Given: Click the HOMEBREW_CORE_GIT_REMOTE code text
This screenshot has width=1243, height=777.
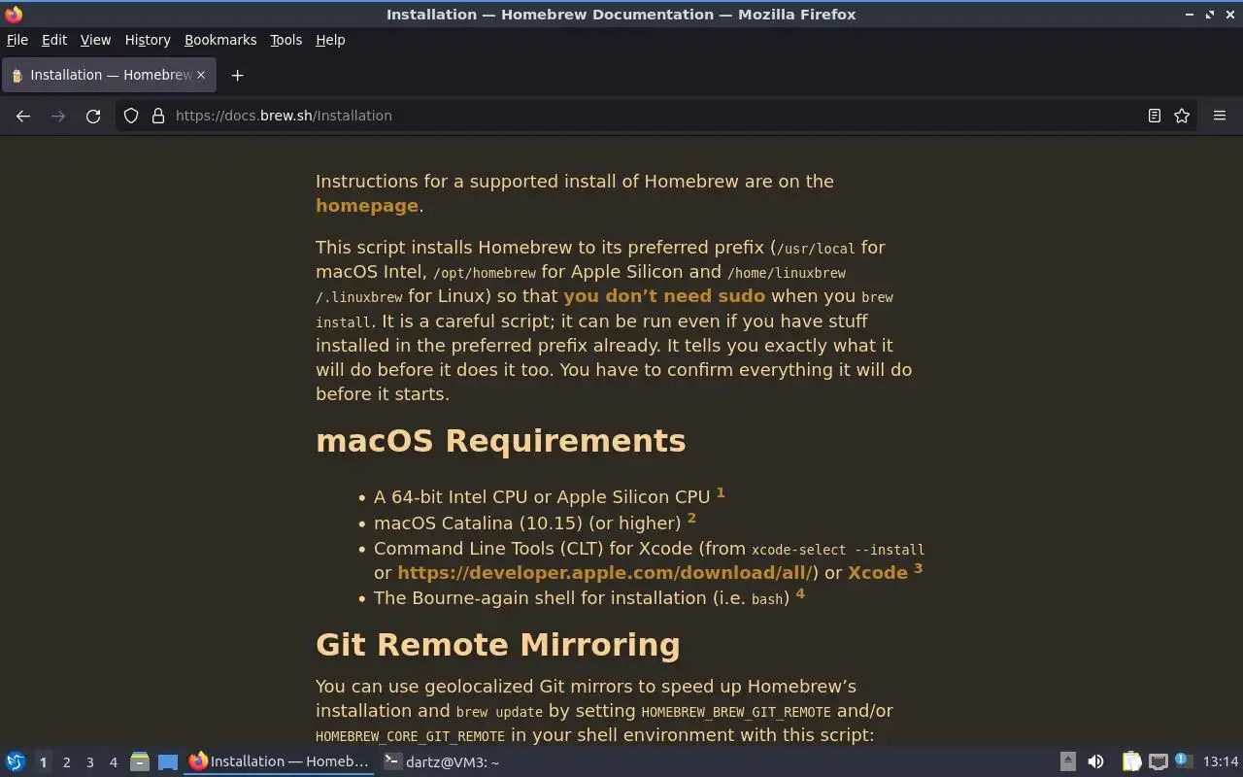Looking at the screenshot, I should pos(410,736).
